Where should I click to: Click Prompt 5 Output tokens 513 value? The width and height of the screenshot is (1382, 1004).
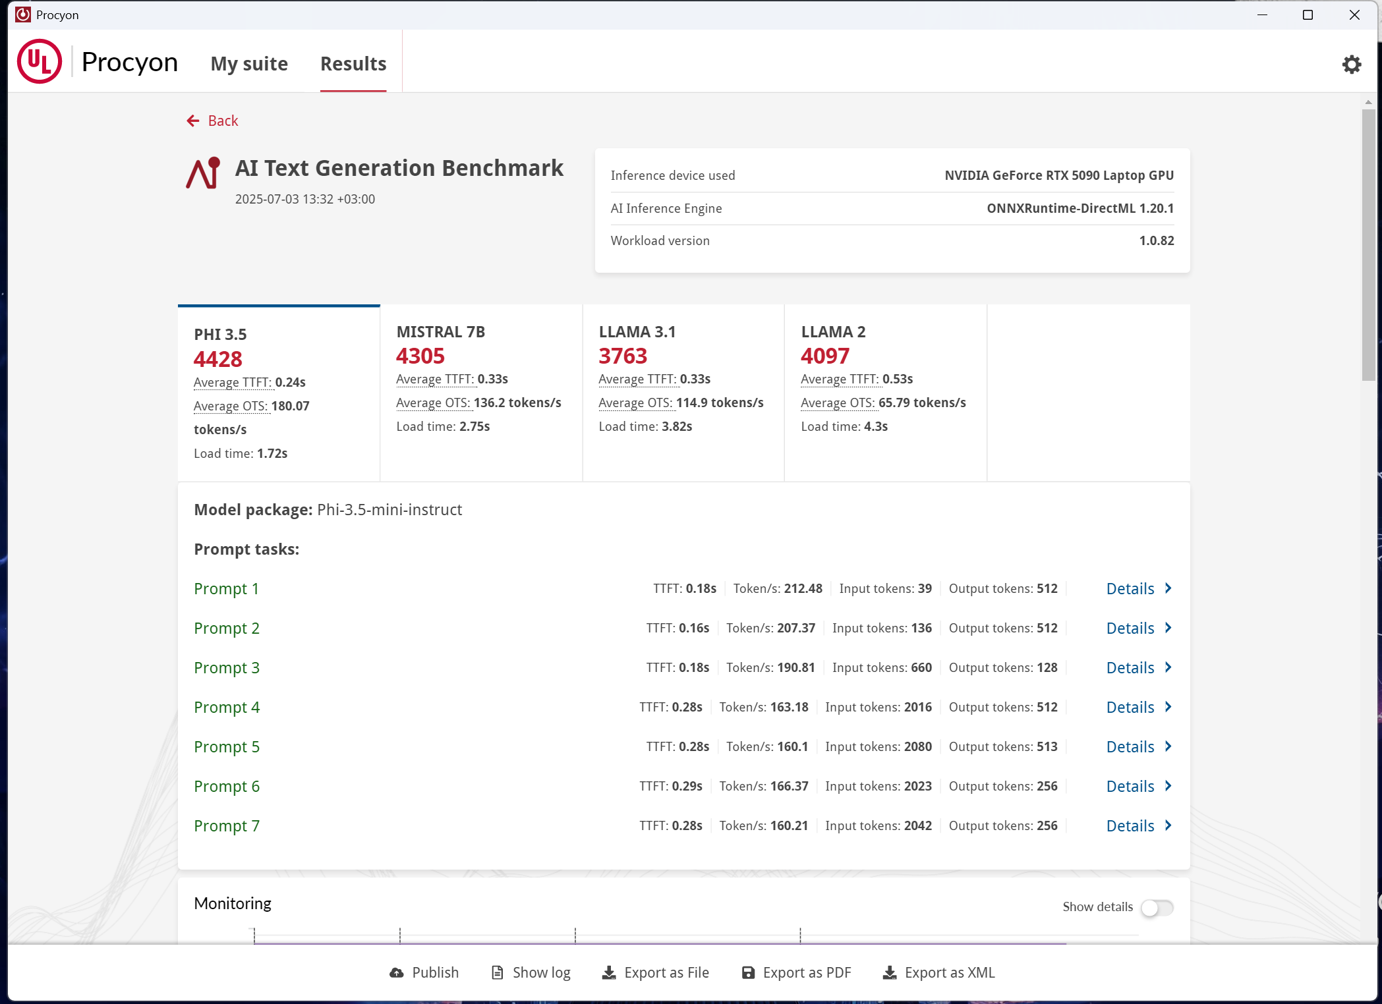[1047, 746]
